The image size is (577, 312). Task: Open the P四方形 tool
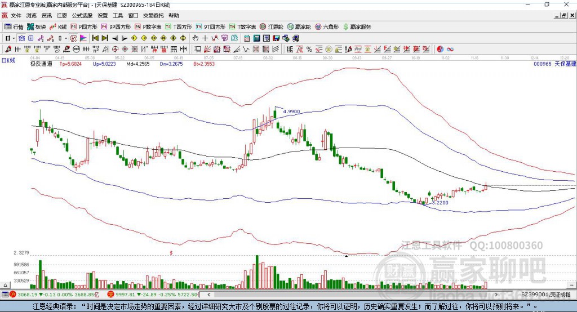[84, 27]
